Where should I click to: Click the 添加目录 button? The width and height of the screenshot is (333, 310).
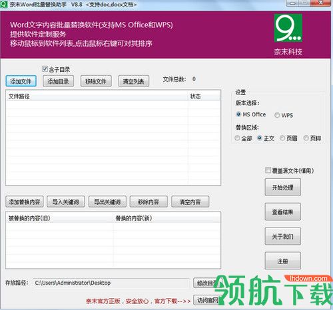[59, 81]
